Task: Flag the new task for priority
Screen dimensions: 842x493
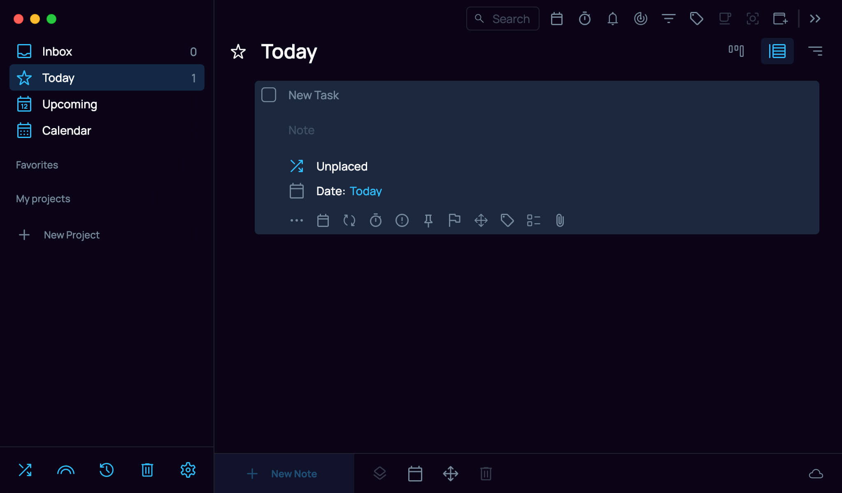Action: tap(454, 220)
